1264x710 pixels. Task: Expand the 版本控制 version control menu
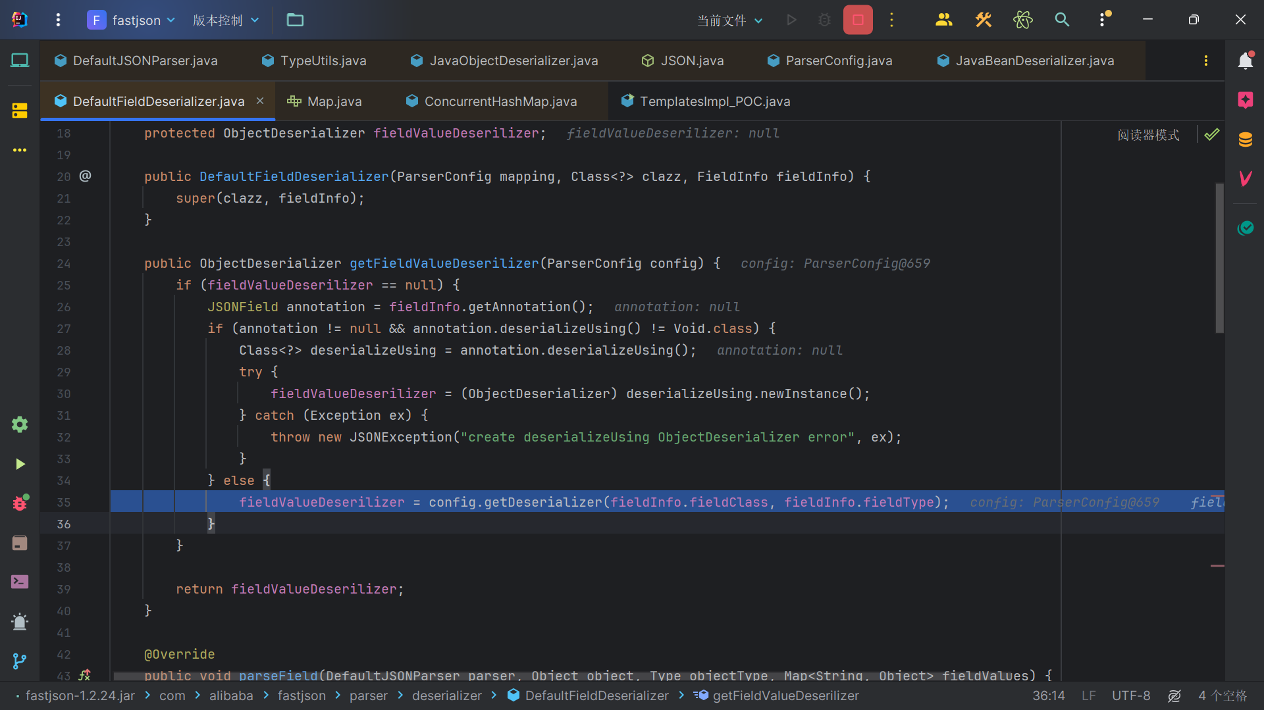coord(226,20)
